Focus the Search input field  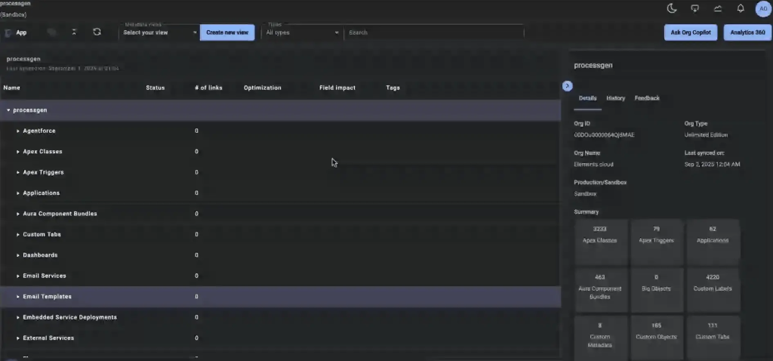coord(434,32)
